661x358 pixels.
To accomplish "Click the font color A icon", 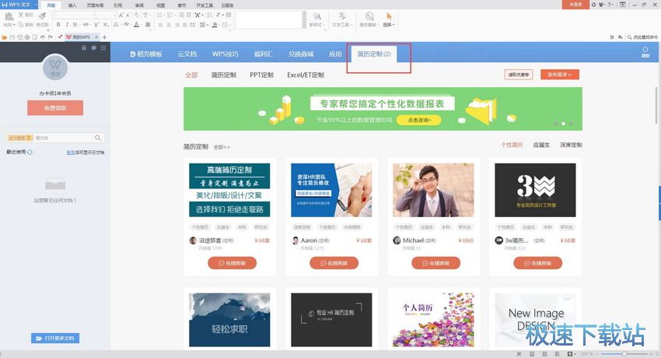I will [136, 25].
